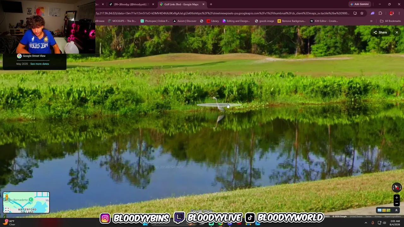The height and width of the screenshot is (227, 404).
Task: Open the Editing and Design bookmark
Action: pyautogui.click(x=236, y=21)
